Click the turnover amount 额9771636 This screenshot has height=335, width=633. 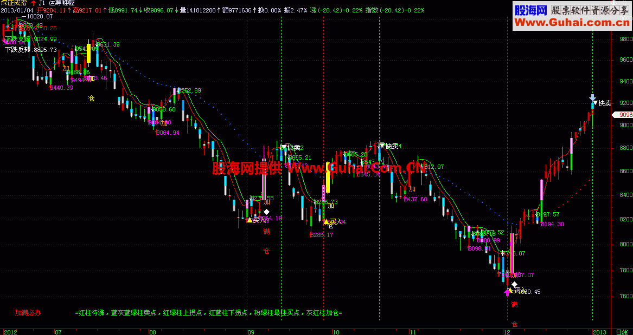[x=236, y=10]
